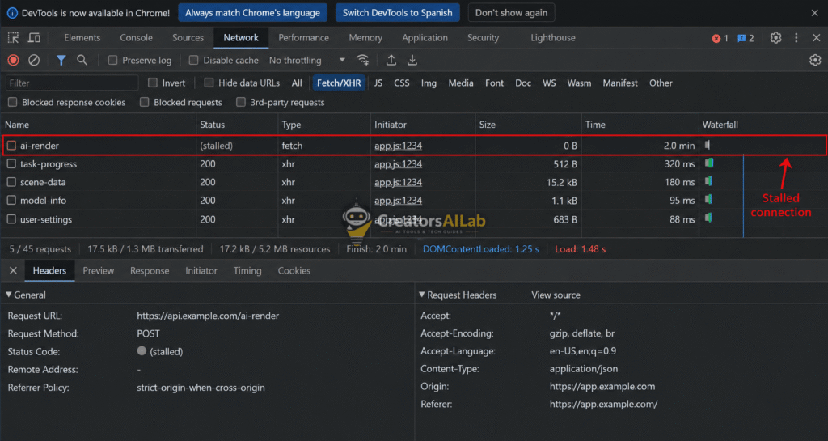This screenshot has width=828, height=441.
Task: Click the Request URL value https://api.example.com/ai-render
Action: pos(208,316)
